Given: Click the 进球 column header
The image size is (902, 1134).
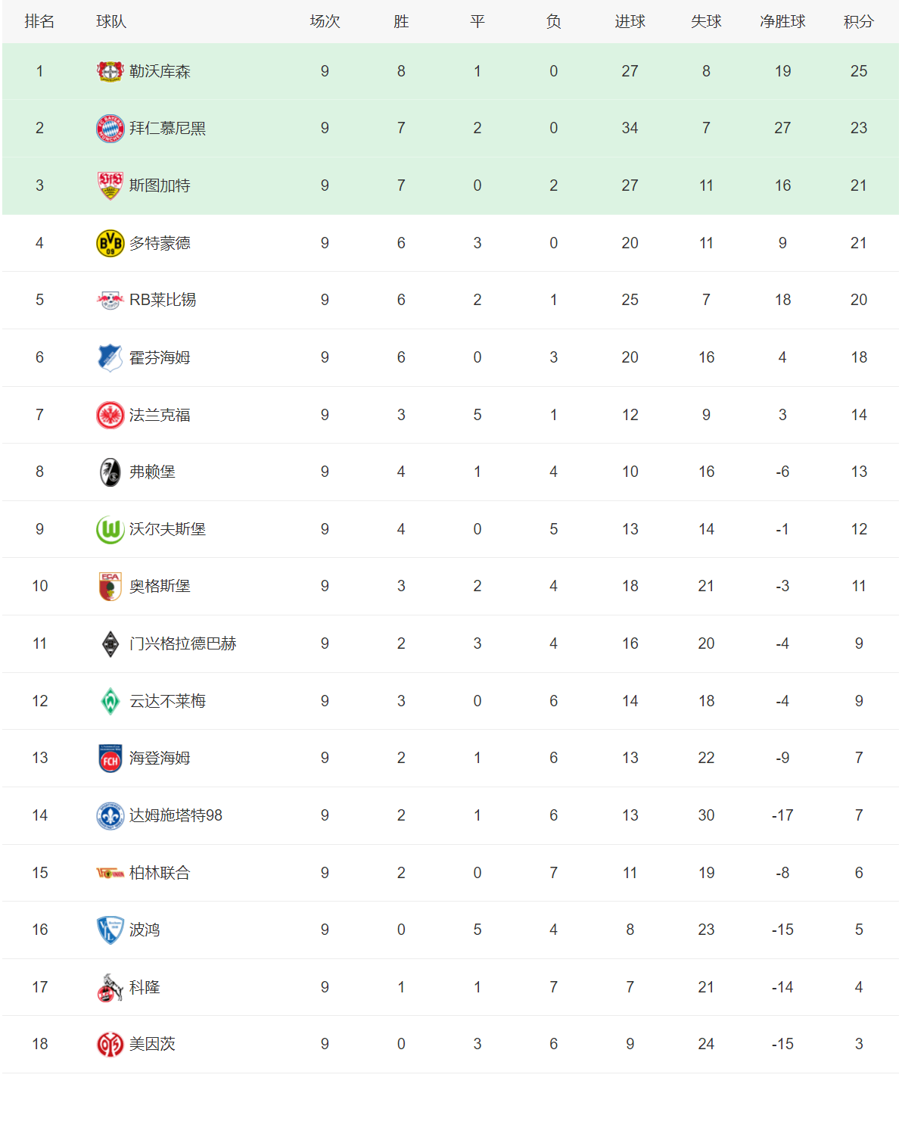Looking at the screenshot, I should click(630, 22).
